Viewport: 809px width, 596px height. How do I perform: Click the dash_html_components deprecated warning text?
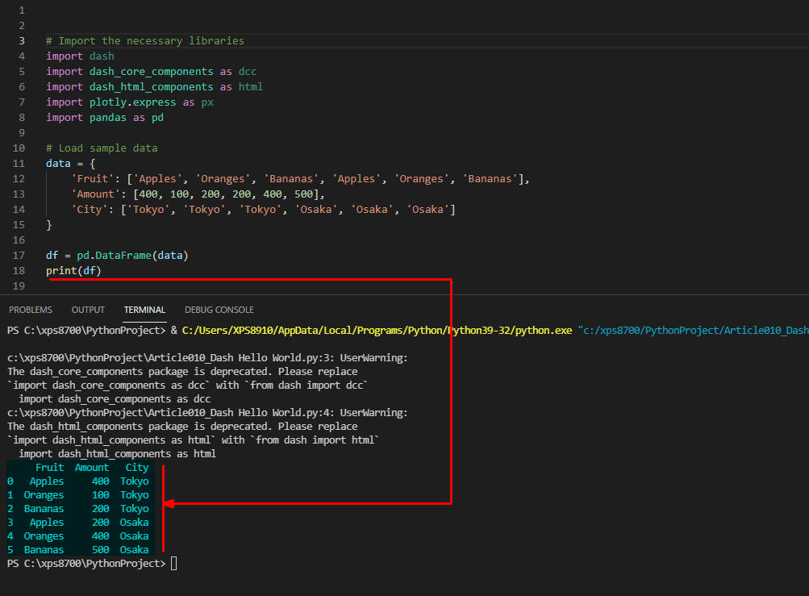click(x=182, y=427)
